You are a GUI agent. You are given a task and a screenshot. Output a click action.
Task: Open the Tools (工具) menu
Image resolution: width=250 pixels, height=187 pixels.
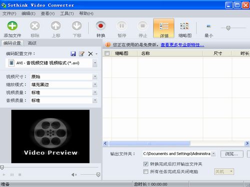tap(67, 13)
